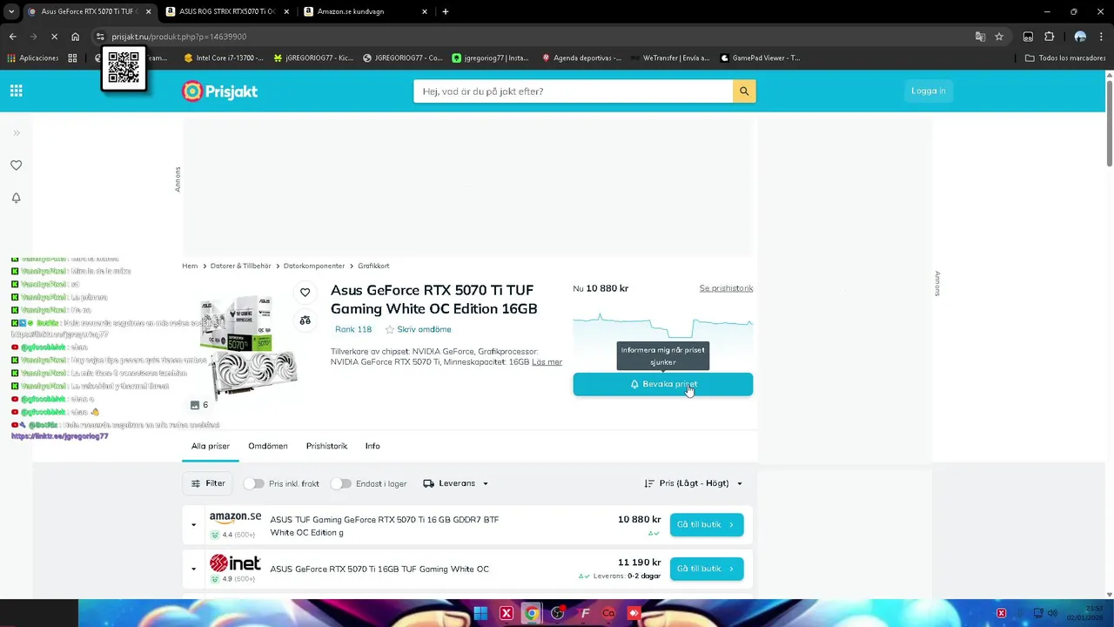Screen dimensions: 1114x627
Task: Expand the left sidebar with double chevron
Action: [16, 133]
